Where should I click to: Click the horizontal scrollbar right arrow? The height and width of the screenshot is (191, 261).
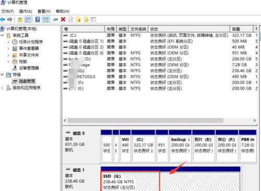point(255,120)
